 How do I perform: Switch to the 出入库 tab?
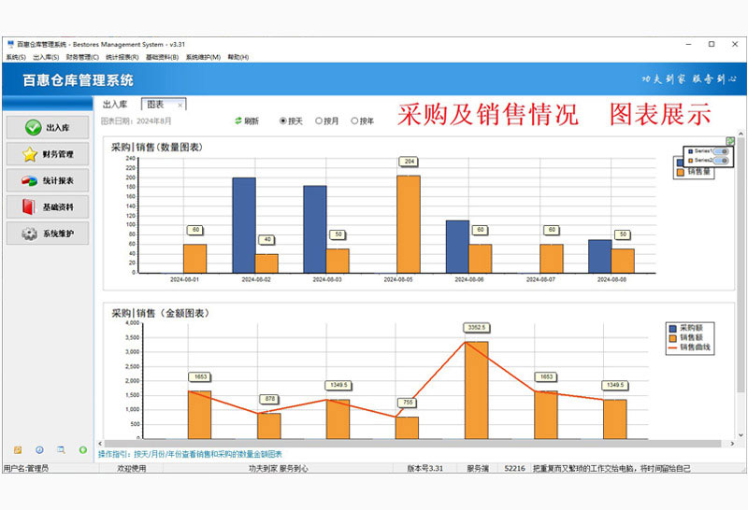click(115, 105)
